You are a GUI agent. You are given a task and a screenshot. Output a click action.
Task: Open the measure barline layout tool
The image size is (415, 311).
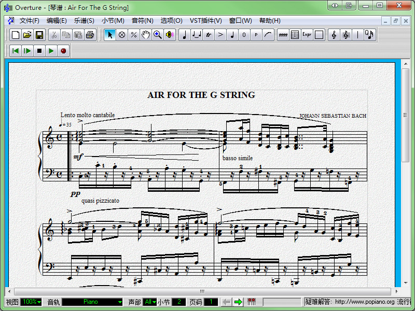coord(295,35)
